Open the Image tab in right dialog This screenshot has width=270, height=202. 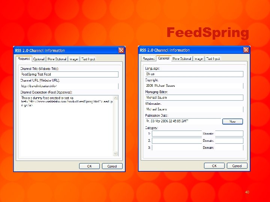click(198, 59)
